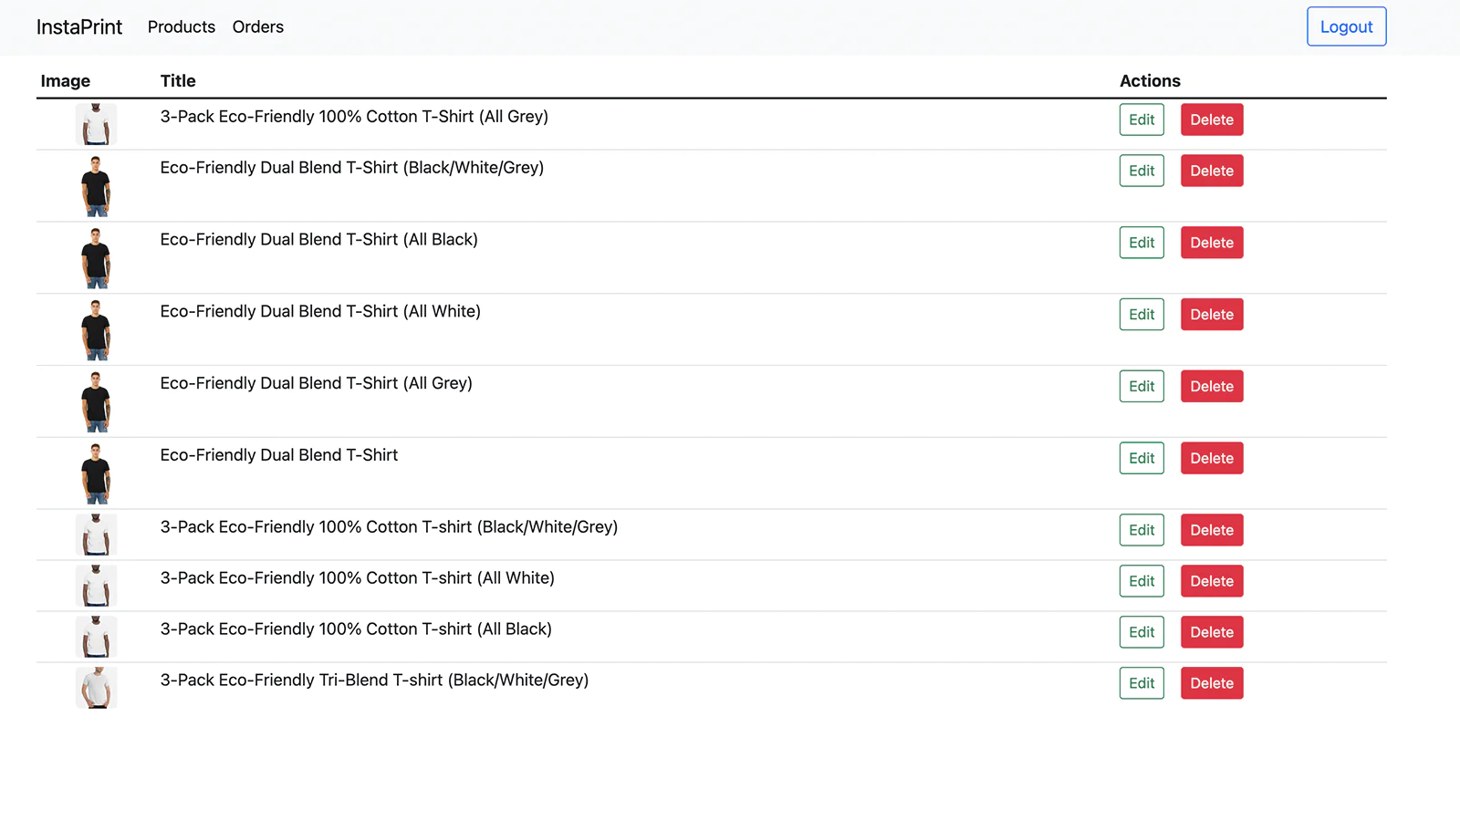Click thumbnail of plain Dual Blend T-Shirt
Viewport: 1460px width, 821px height.
point(96,474)
